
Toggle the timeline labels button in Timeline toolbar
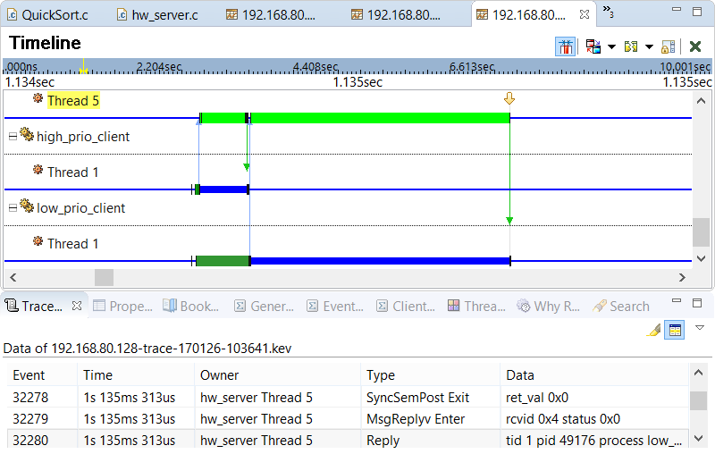[x=565, y=46]
